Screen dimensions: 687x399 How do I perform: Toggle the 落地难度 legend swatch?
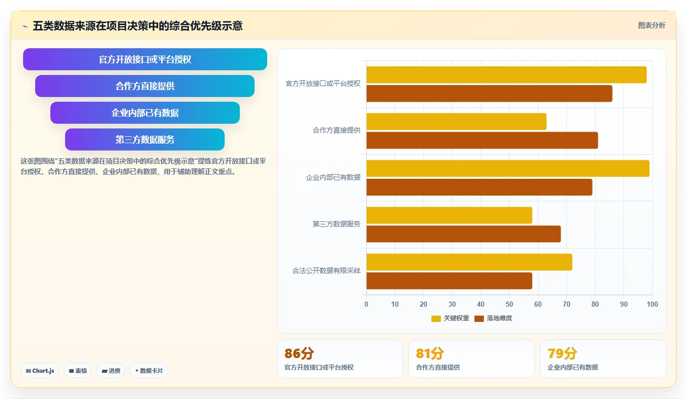[479, 319]
